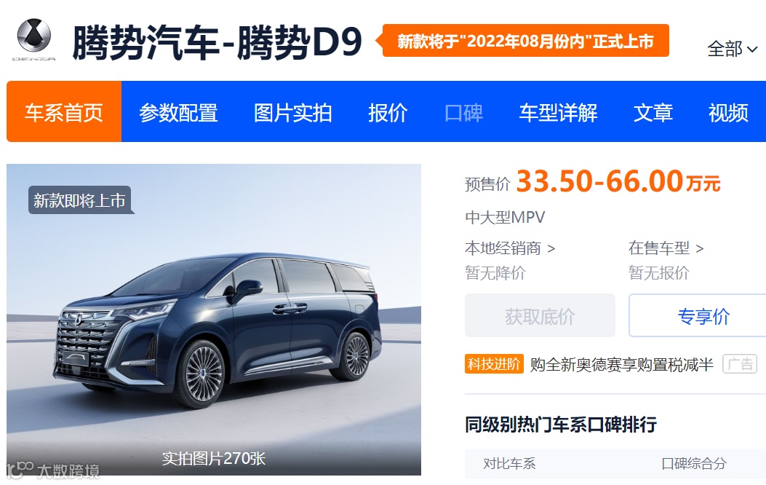Select the 口碑 tab
Screen dimensions: 766x485
coord(463,112)
